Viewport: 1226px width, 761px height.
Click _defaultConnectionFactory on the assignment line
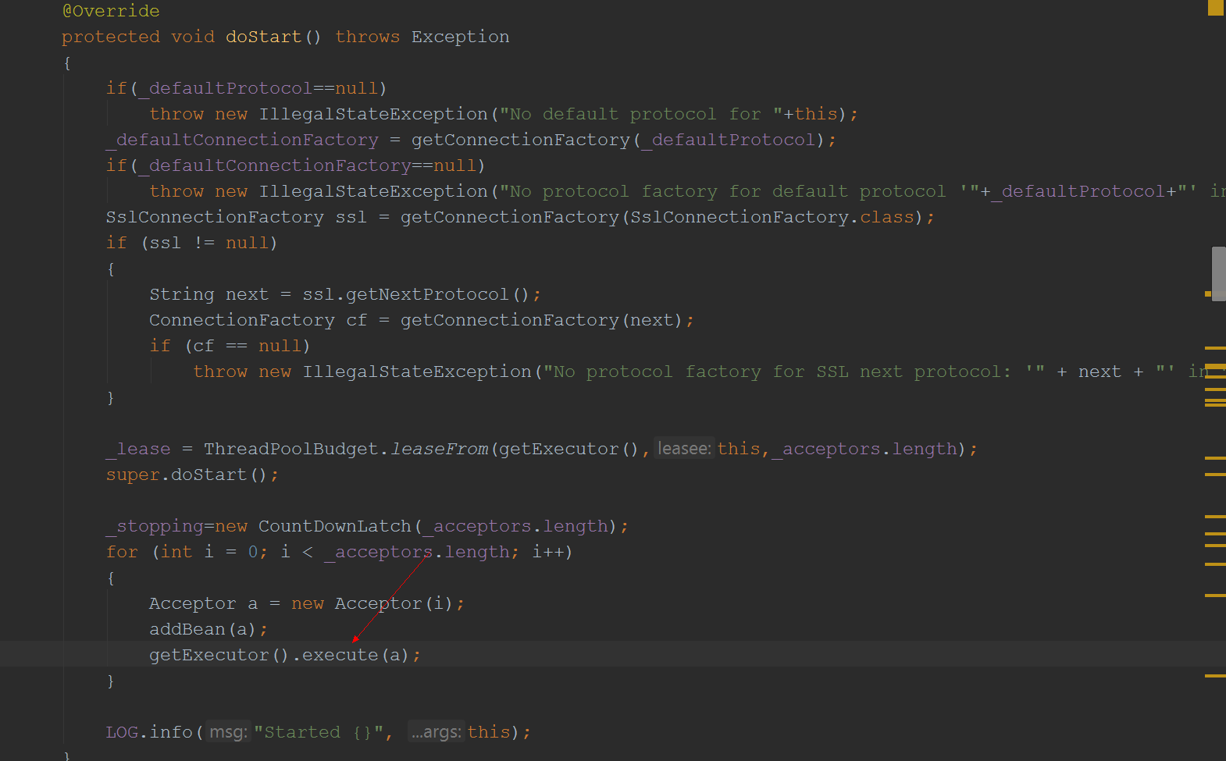pyautogui.click(x=242, y=140)
